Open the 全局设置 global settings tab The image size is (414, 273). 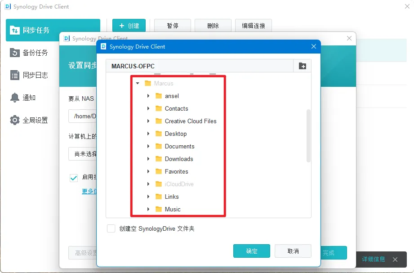tap(29, 120)
